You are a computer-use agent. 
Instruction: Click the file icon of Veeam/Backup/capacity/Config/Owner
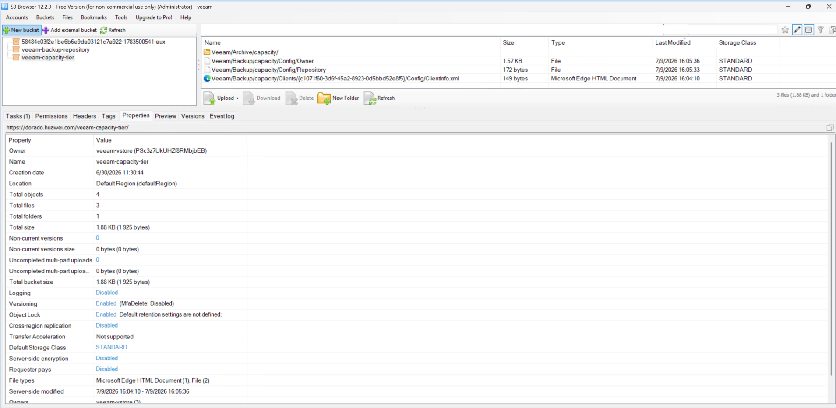(207, 61)
